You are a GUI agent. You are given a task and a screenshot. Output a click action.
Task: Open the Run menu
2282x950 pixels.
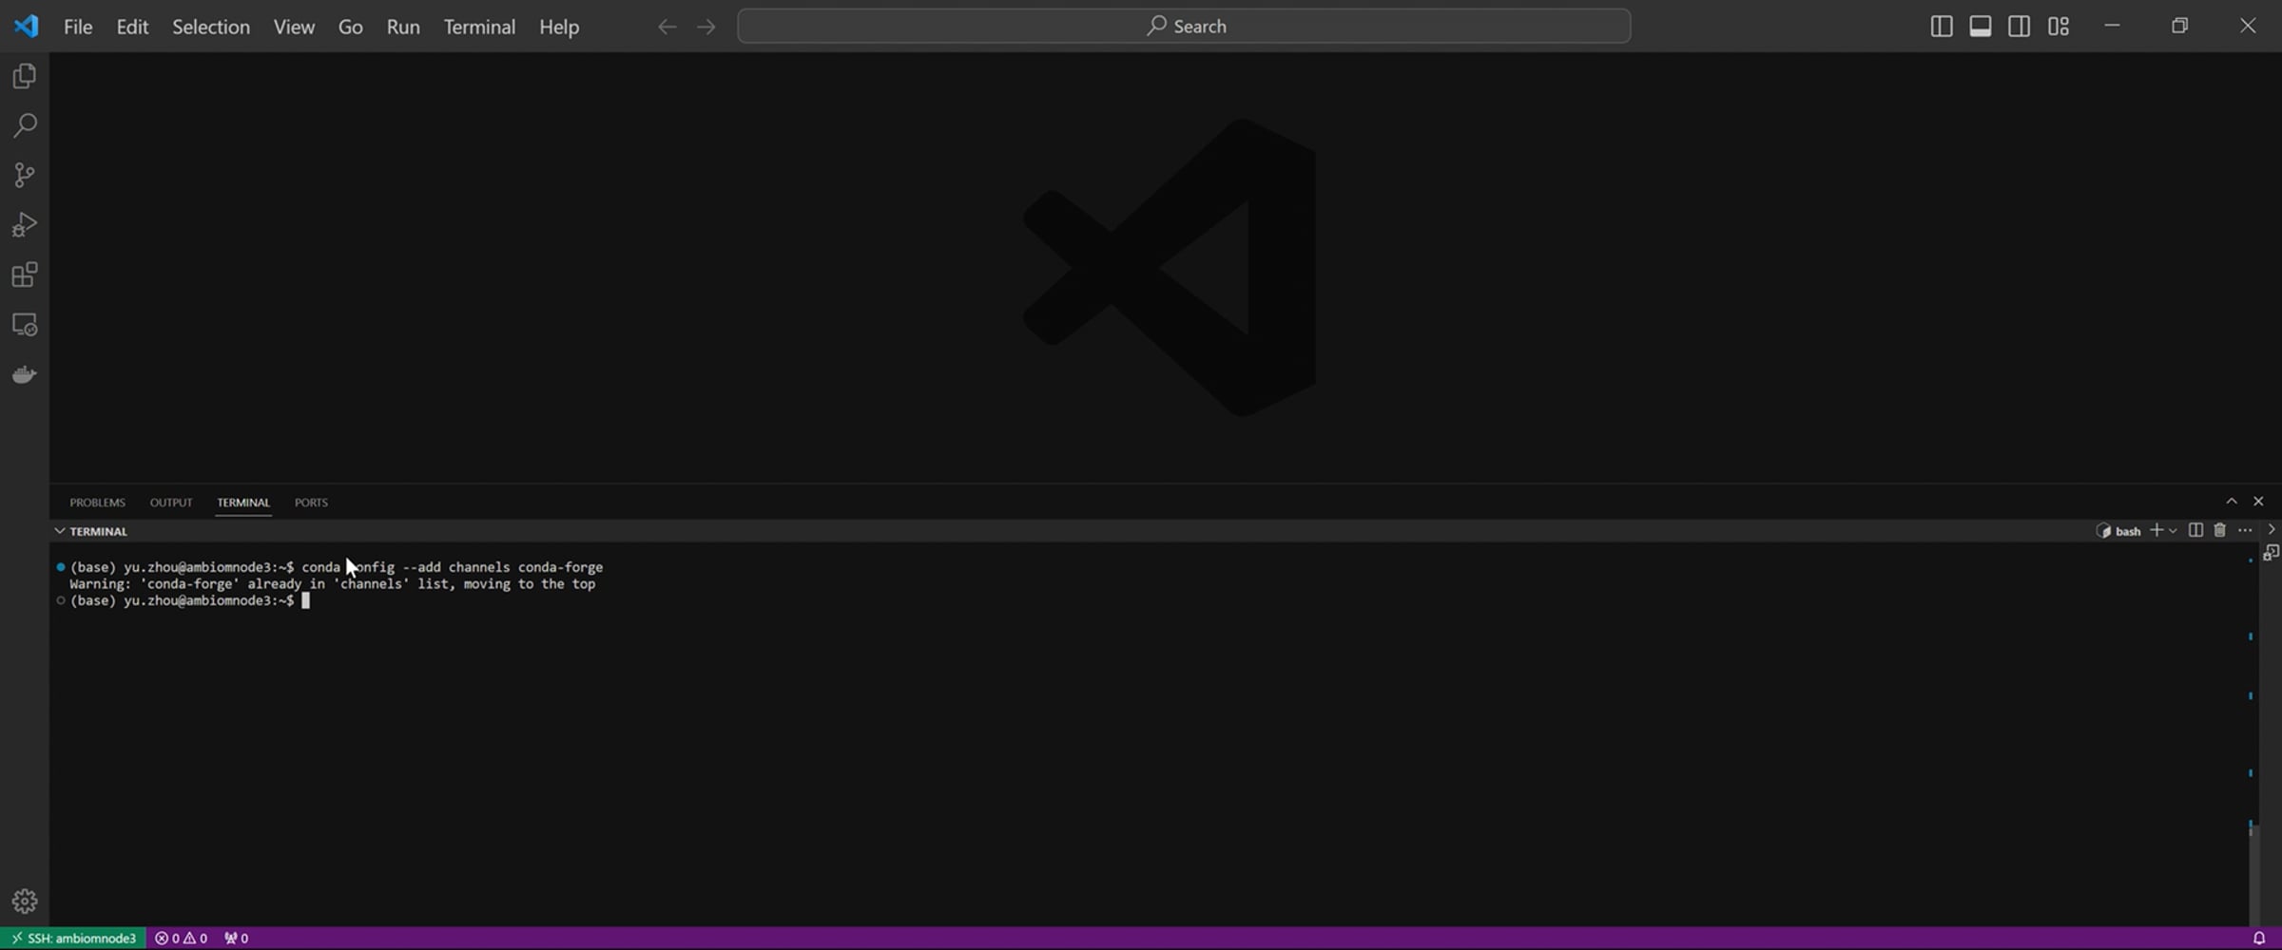point(403,27)
